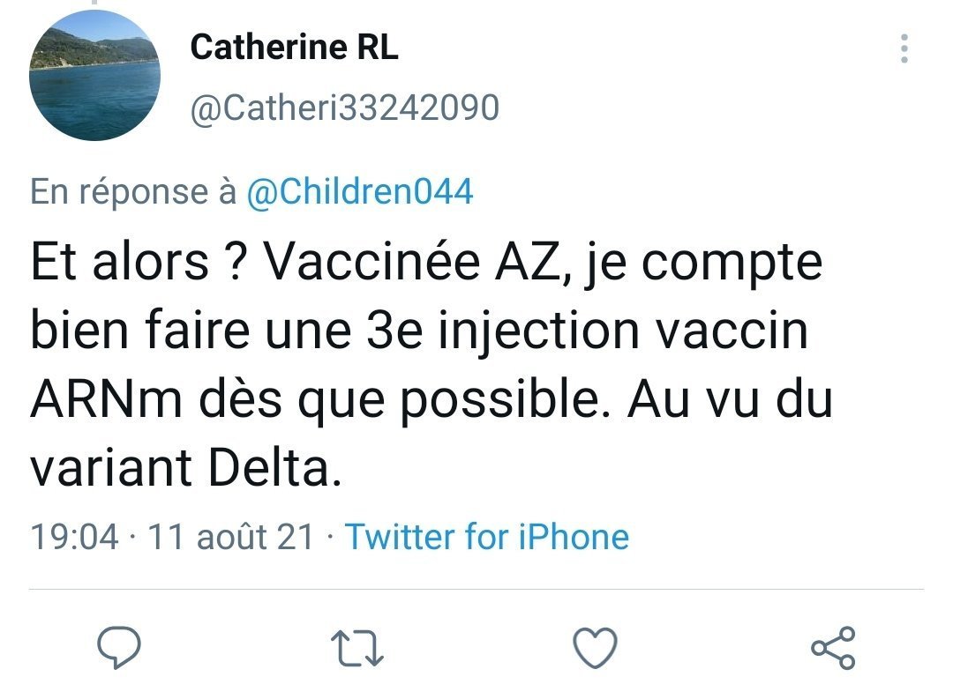Click the words 'variant Delta' in the tweet

point(184,471)
